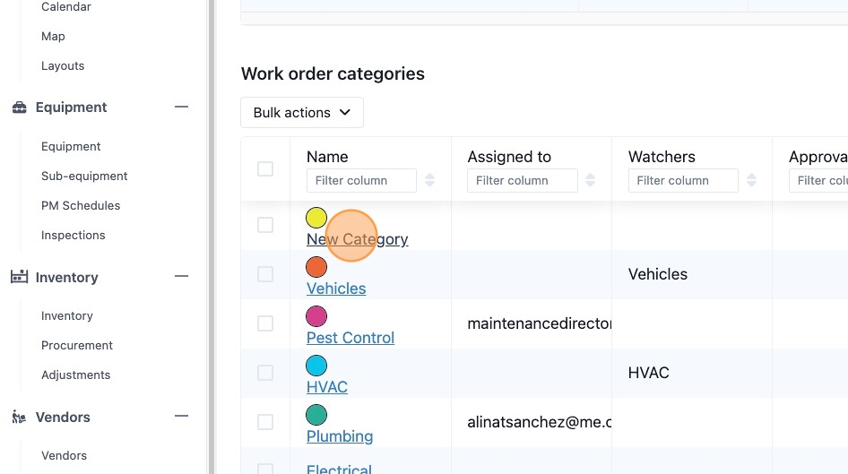The height and width of the screenshot is (474, 848).
Task: Go to Sub-equipment page
Action: (84, 177)
